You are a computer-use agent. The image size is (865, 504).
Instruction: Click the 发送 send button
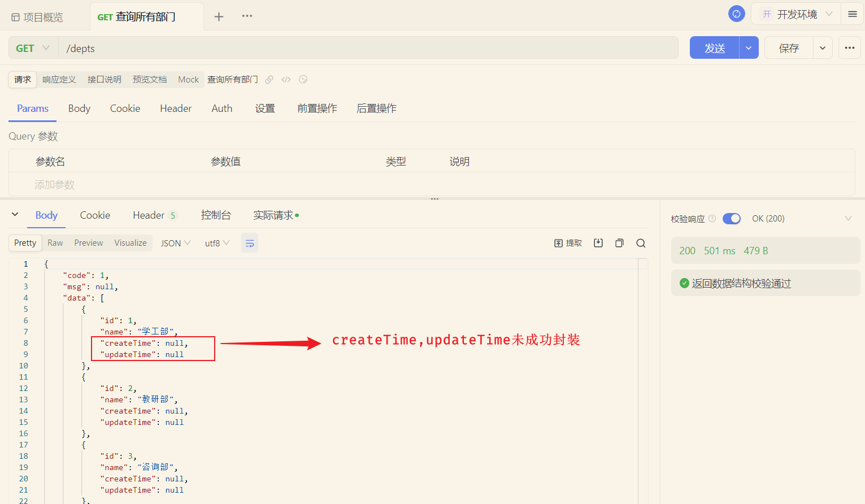point(714,47)
